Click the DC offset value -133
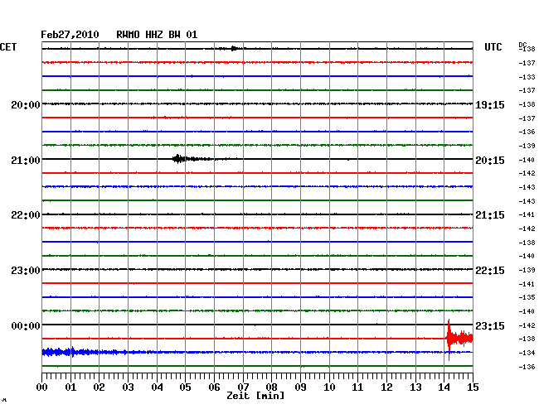539x409 pixels. (527, 77)
